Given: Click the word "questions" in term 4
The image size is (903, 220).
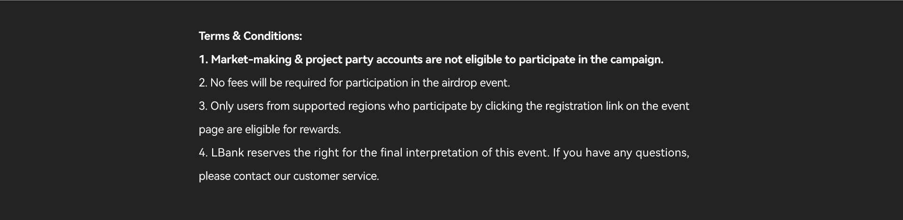Looking at the screenshot, I should click(662, 153).
